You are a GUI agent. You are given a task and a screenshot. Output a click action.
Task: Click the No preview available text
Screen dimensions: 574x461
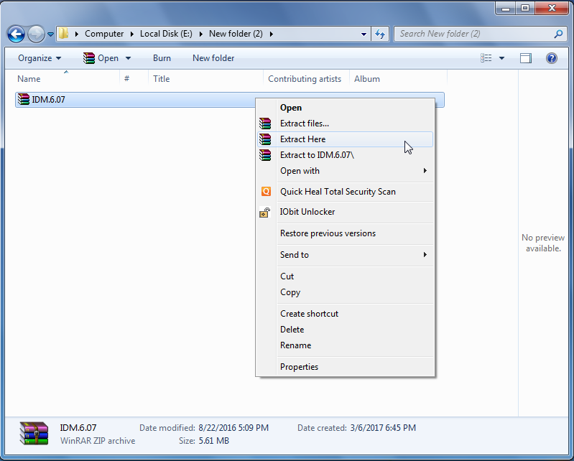pos(543,243)
